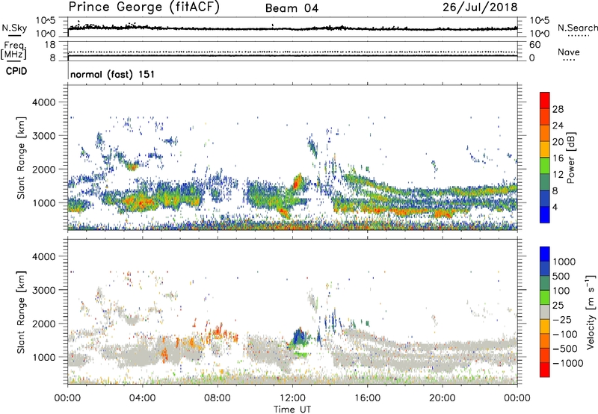Viewport: 598px width, 414px height.
Task: Click the '1000' velocity colorbar value
Action: coord(564,262)
